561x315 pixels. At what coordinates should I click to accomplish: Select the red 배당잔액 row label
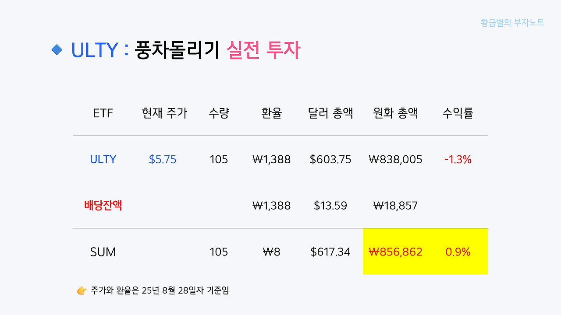(x=103, y=205)
